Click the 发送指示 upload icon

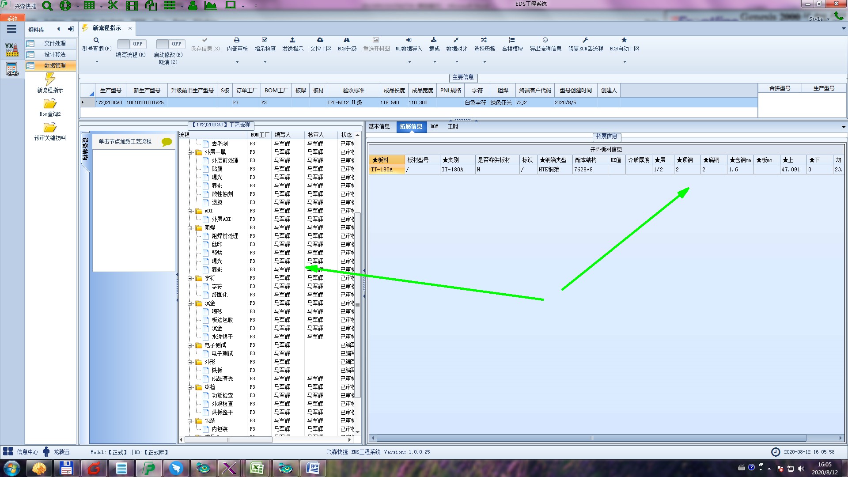tap(292, 40)
